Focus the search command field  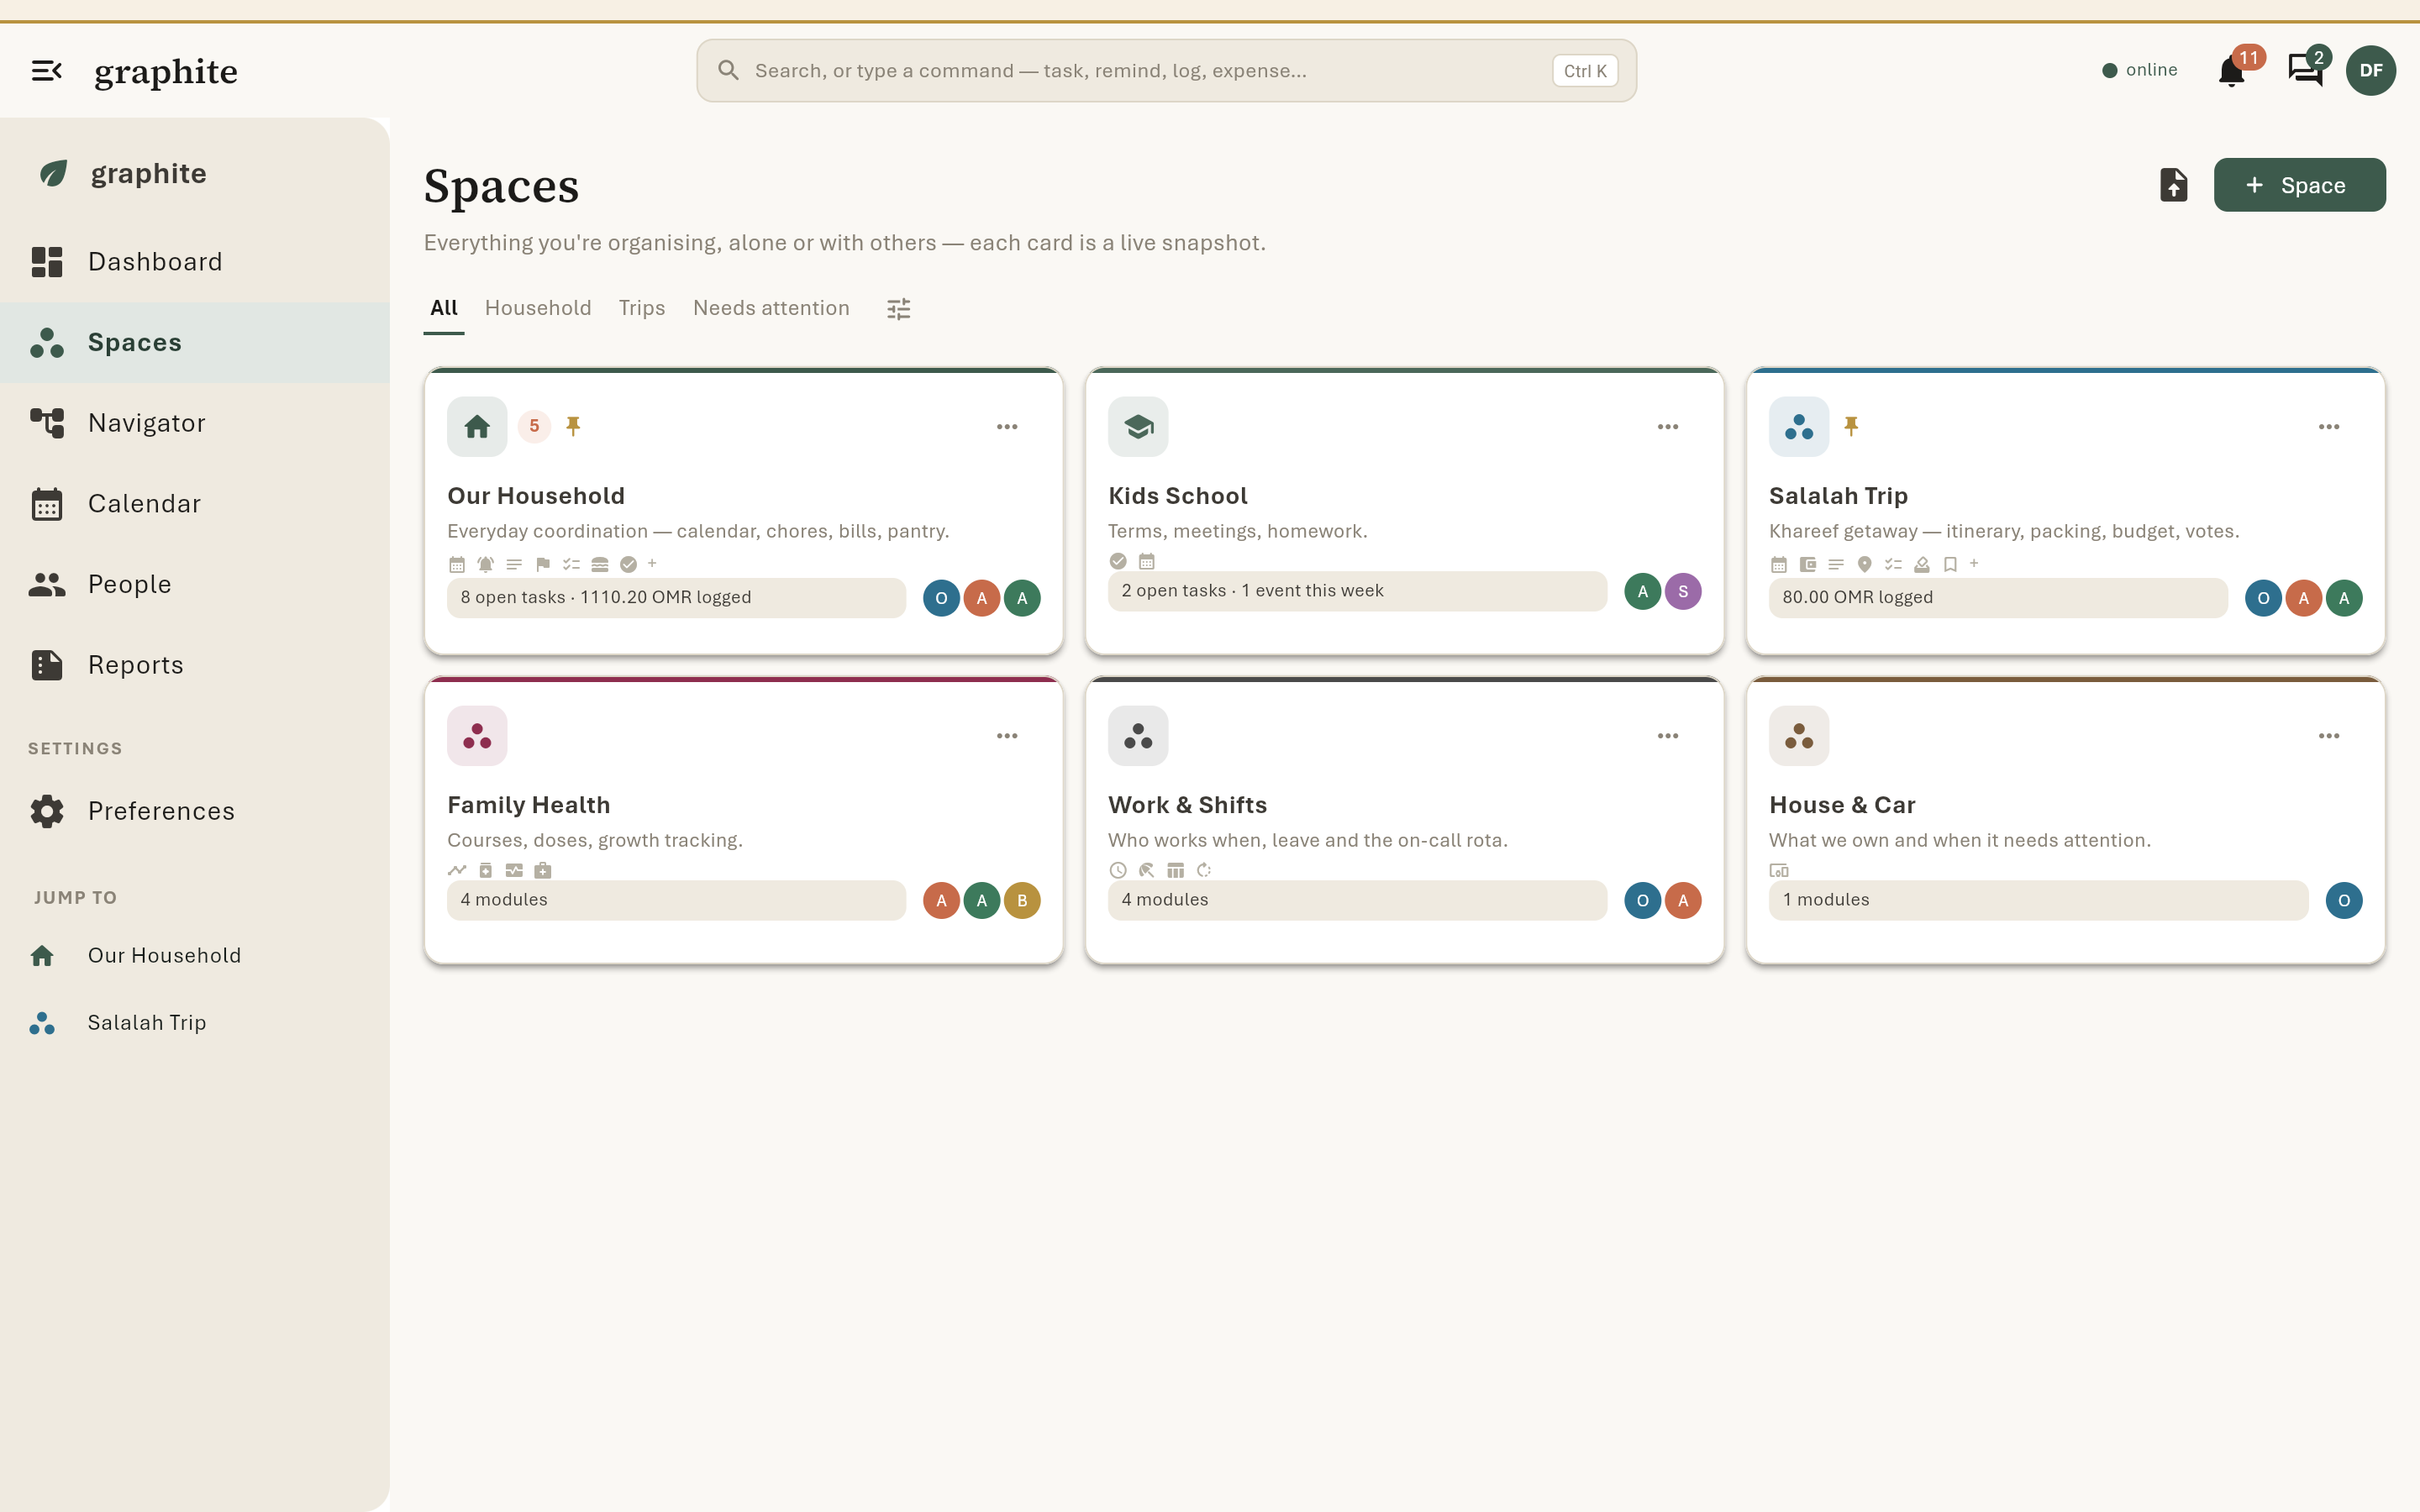coord(1166,71)
